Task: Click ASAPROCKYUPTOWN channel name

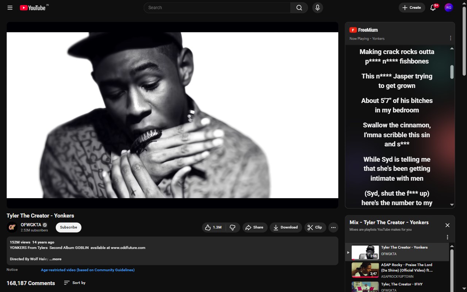Action: (397, 277)
